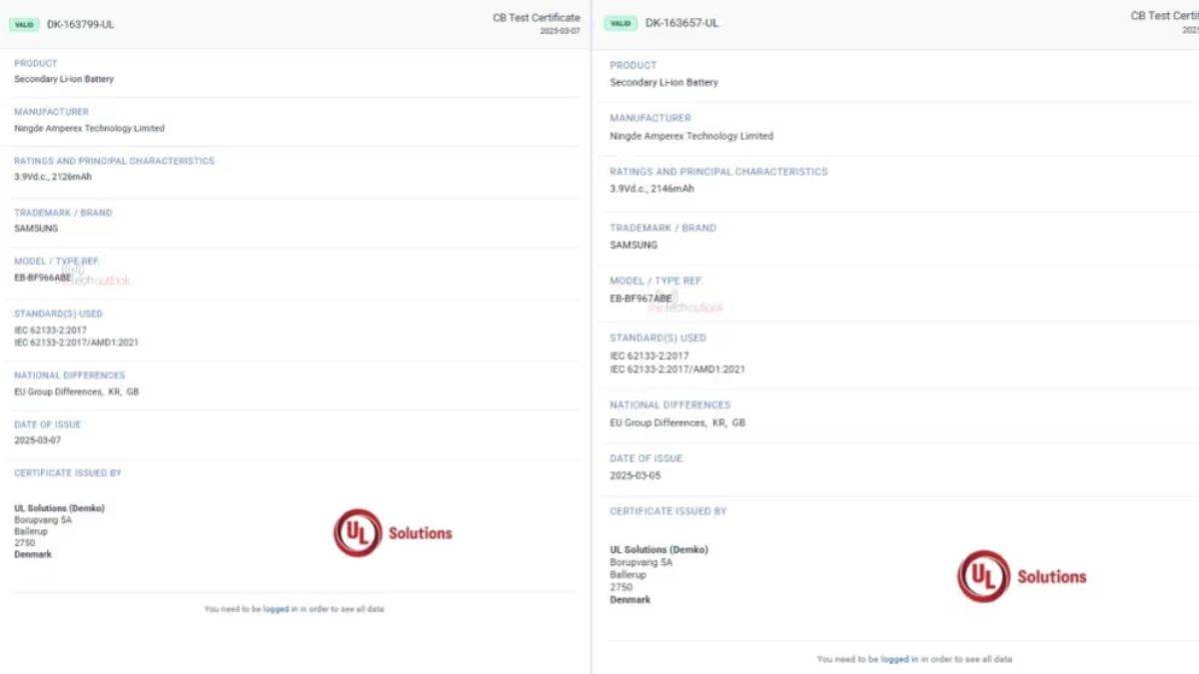The width and height of the screenshot is (1199, 674).
Task: Click the VALID badge beside DK-163657-UL
Action: pos(620,23)
